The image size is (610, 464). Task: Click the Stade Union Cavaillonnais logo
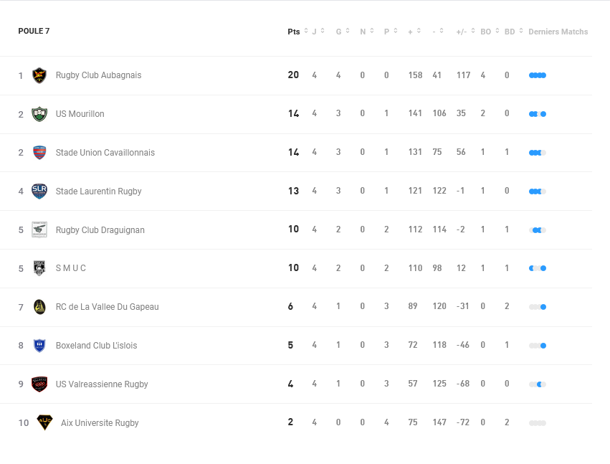pos(39,153)
